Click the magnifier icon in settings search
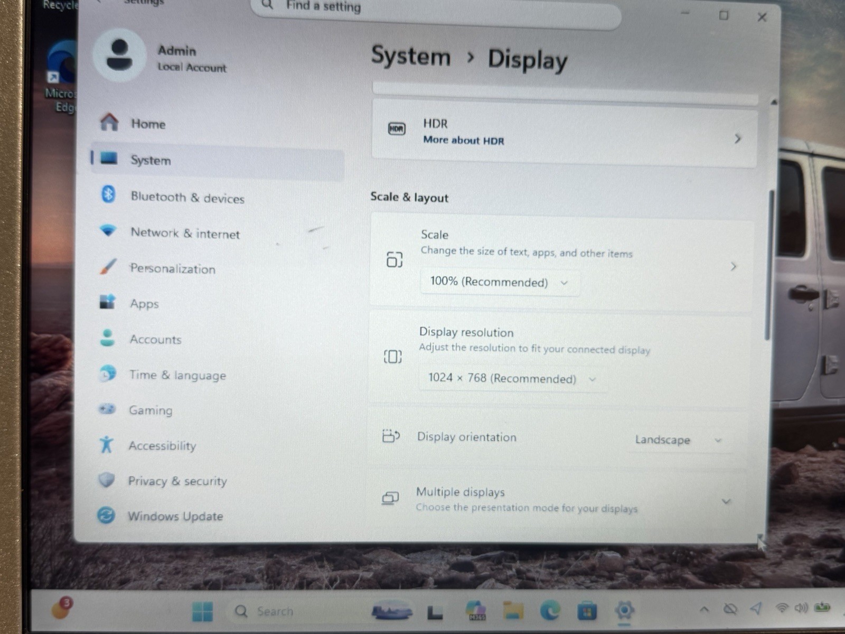This screenshot has height=634, width=845. [267, 5]
